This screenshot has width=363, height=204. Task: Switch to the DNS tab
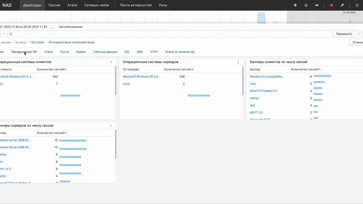click(x=140, y=52)
